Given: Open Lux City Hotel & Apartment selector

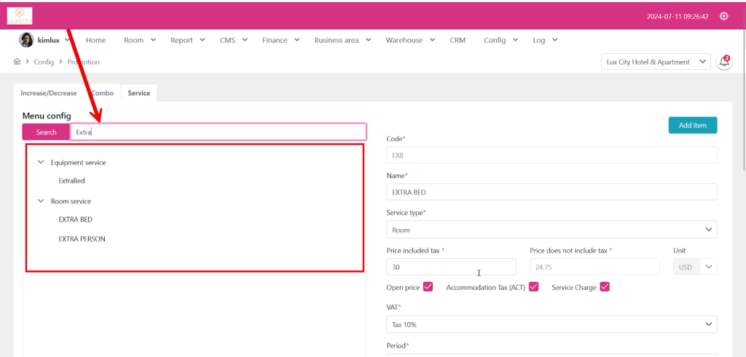Looking at the screenshot, I should [x=656, y=62].
